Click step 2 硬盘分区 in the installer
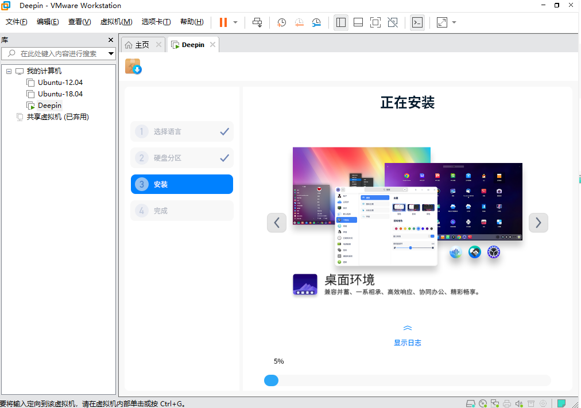This screenshot has height=408, width=581. click(182, 158)
